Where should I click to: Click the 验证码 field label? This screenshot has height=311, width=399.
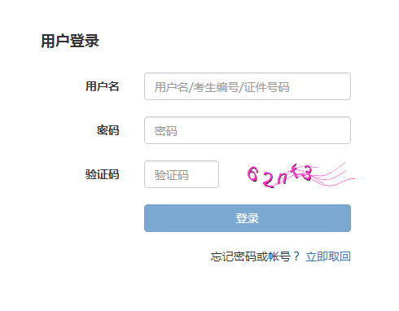pyautogui.click(x=103, y=174)
